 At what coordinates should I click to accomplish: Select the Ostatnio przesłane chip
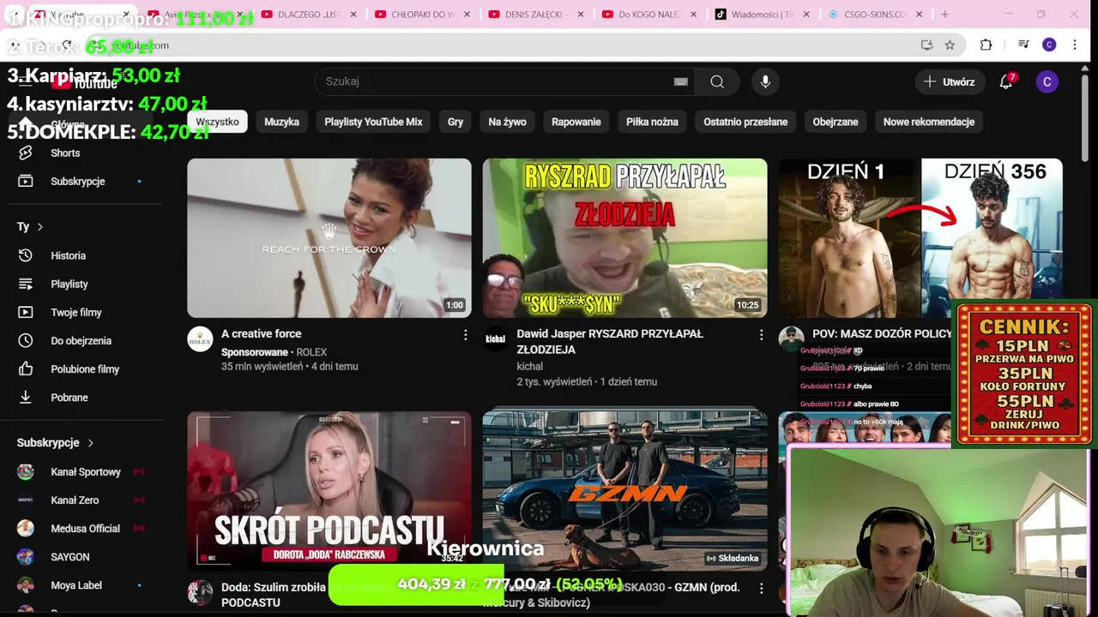[x=745, y=122]
